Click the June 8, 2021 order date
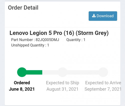This screenshot has height=106, width=125. click(22, 89)
